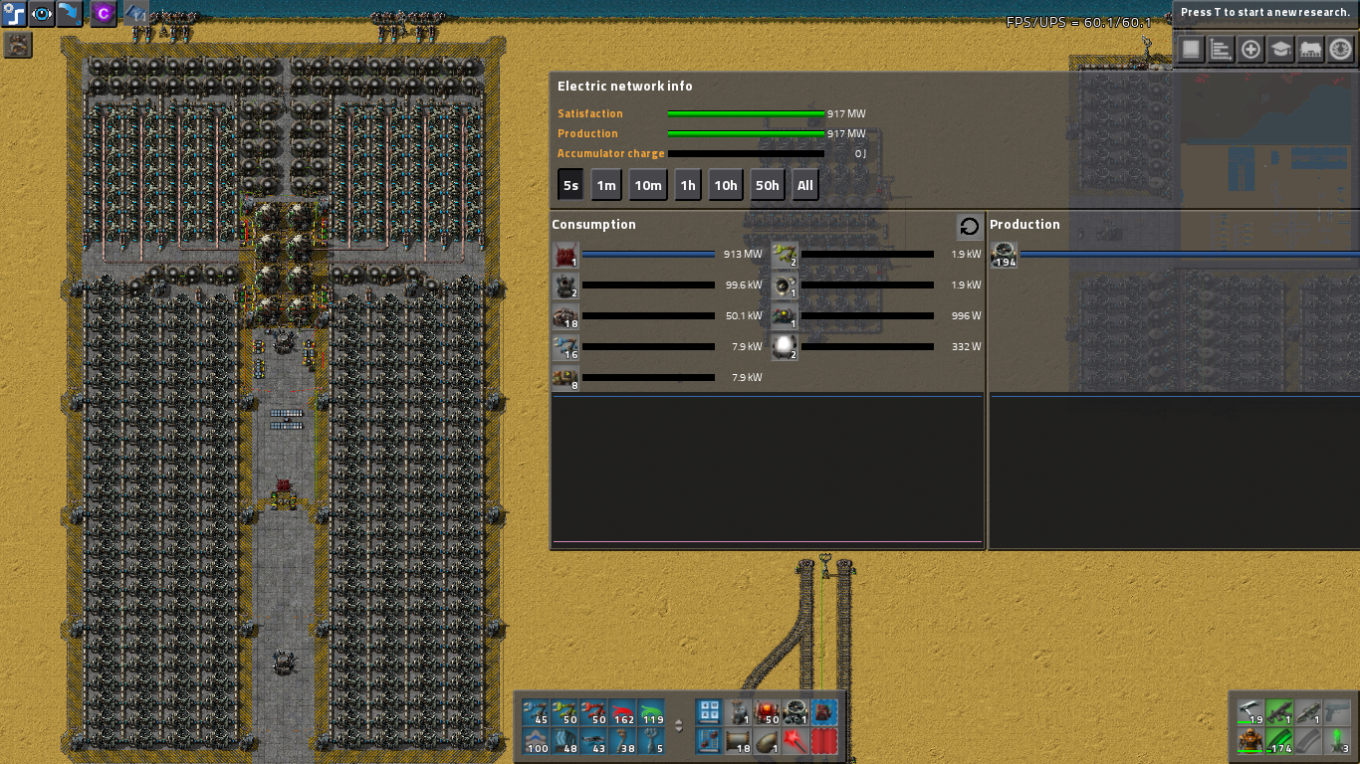Click the blueprint sheet mod button
1360x764 pixels.
135,14
